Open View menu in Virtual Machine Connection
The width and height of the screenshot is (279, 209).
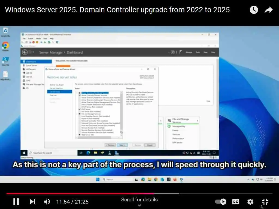(x=45, y=39)
